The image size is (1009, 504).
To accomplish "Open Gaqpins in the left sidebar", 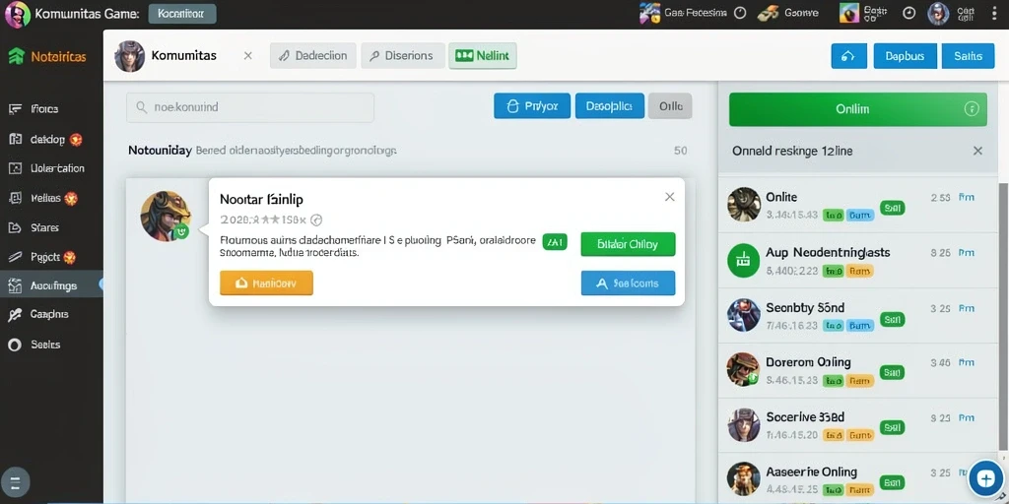I will click(x=38, y=314).
